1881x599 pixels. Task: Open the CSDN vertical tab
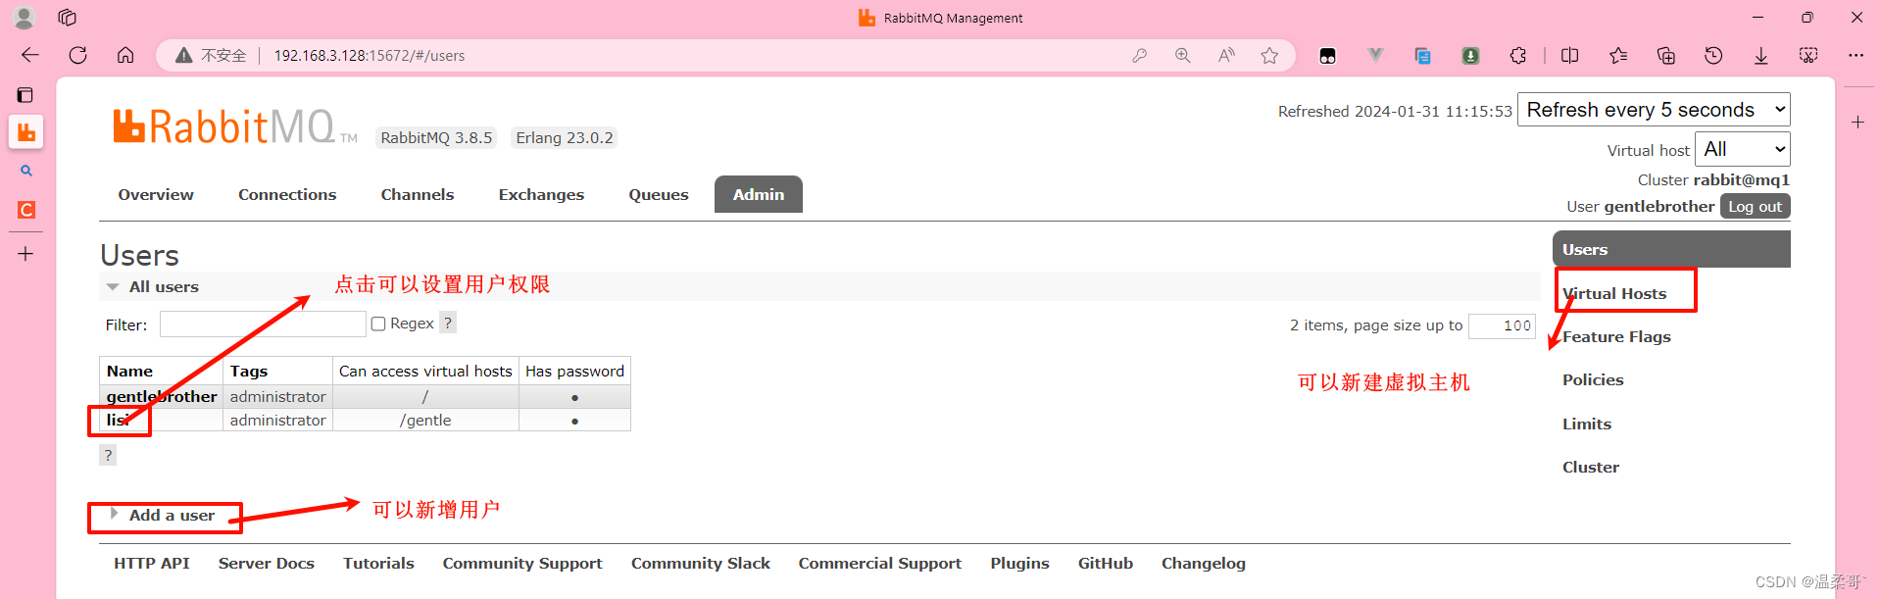click(x=26, y=210)
